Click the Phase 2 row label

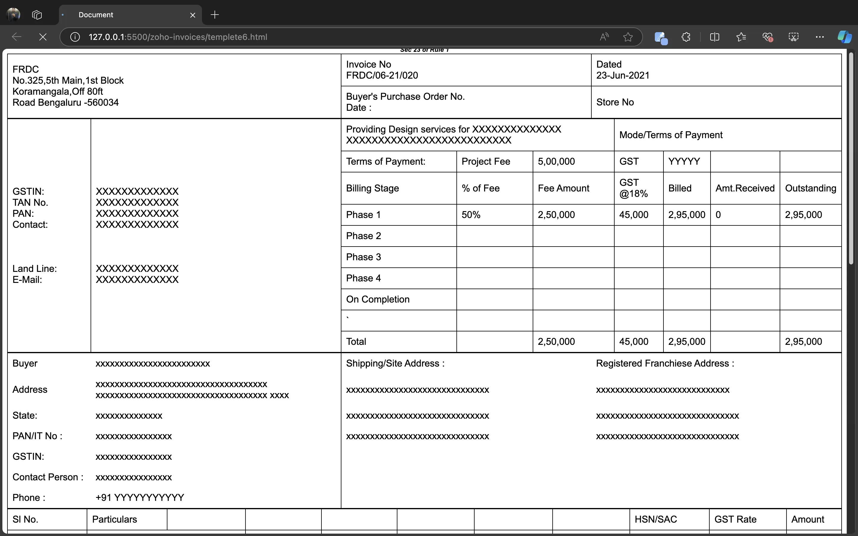pos(363,236)
